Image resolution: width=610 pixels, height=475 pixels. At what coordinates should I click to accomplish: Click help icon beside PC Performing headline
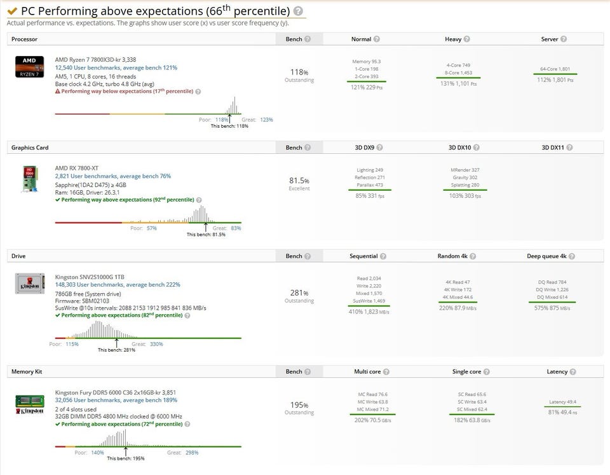click(x=299, y=11)
